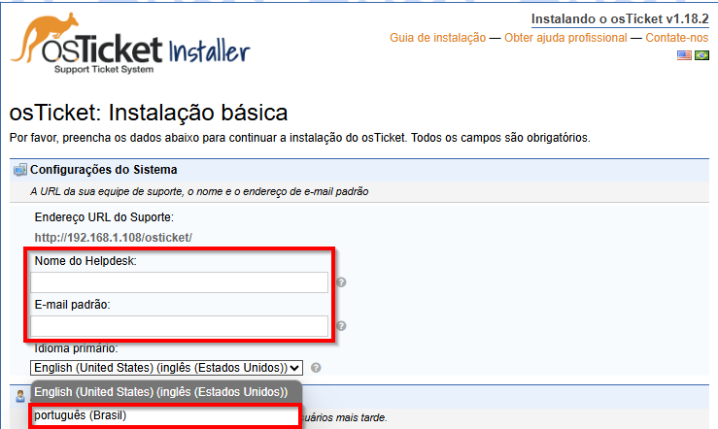Select English (United States) from the list
718x429 pixels.
coord(161,392)
